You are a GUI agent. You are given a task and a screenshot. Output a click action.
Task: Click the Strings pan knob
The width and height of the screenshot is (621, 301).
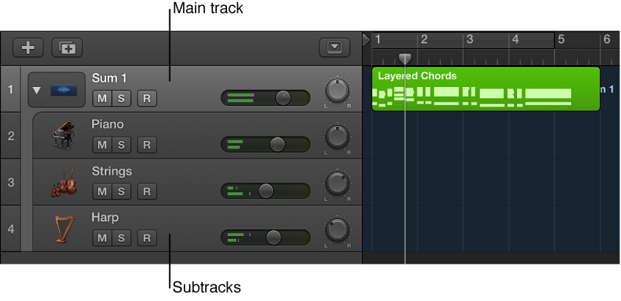coord(338,183)
